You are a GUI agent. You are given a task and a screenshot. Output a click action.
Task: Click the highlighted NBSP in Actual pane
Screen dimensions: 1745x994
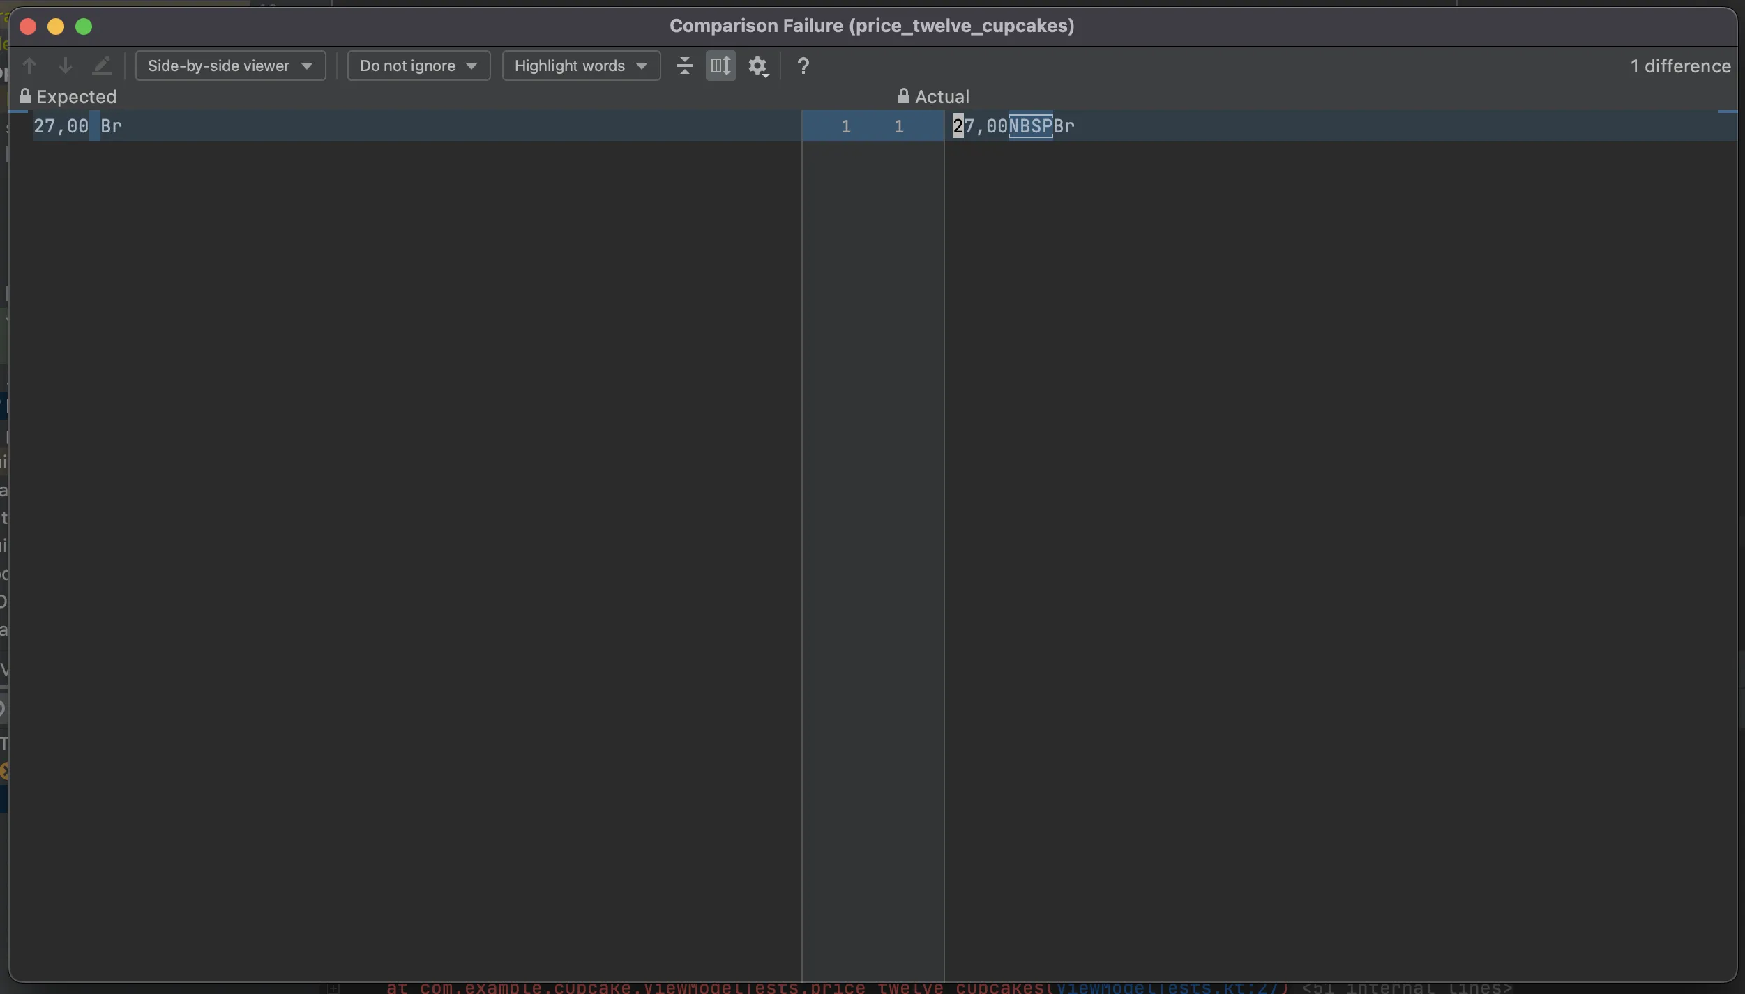click(x=1030, y=126)
